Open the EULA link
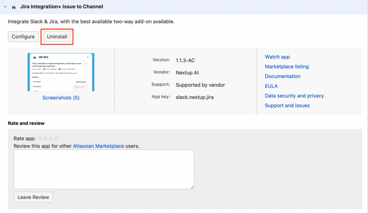Screen dimensions: 368x213 pos(271,86)
